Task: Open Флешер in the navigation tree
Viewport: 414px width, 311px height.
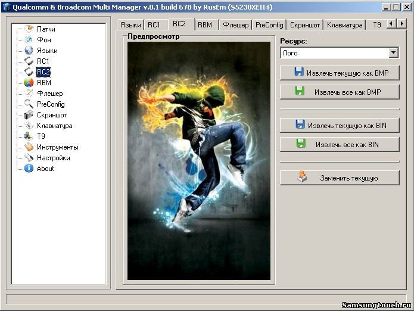Action: [49, 94]
